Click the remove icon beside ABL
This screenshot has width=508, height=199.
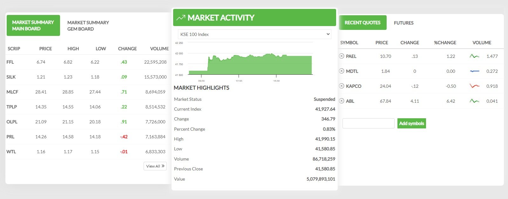pyautogui.click(x=342, y=101)
